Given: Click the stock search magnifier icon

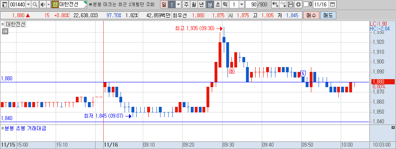Looking at the screenshot, I should tap(35, 4).
